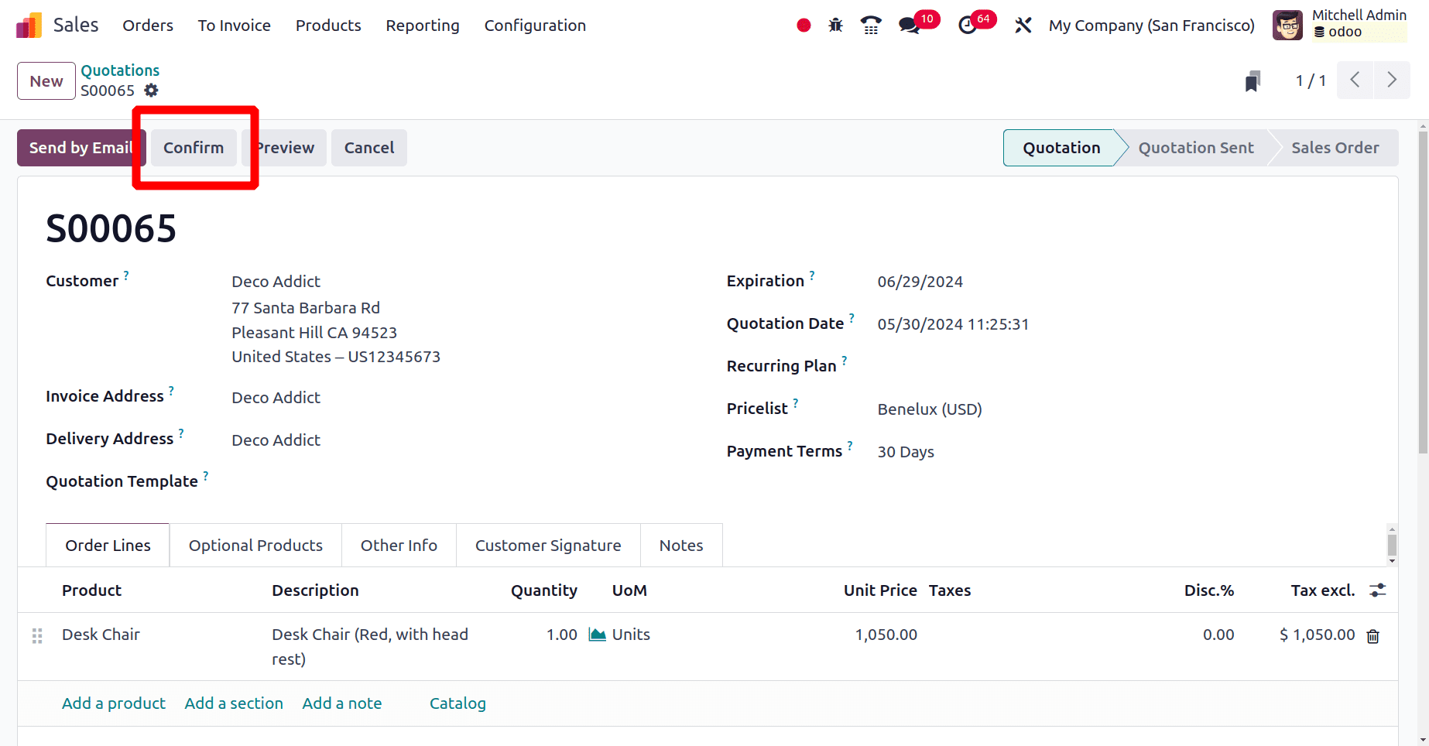Viewport: 1429px width, 746px height.
Task: Open the Pricelist field Benelux (USD)
Action: click(x=930, y=409)
